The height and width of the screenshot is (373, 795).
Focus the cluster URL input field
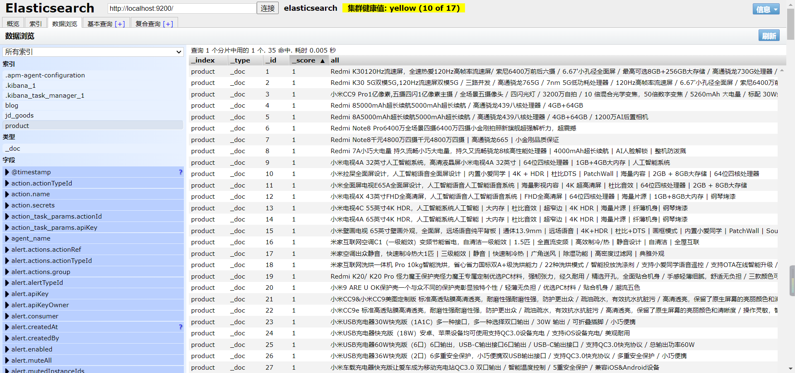coord(182,8)
